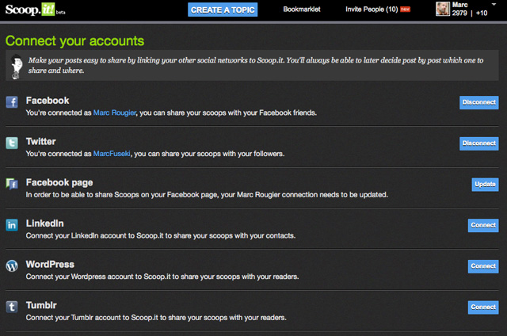Click Marc's profile avatar

click(443, 9)
